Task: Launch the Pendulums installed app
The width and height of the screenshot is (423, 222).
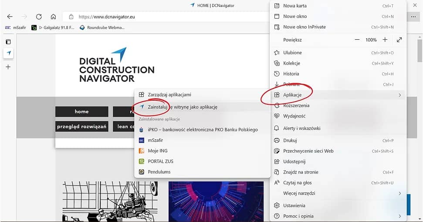Action: point(202,172)
